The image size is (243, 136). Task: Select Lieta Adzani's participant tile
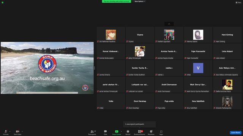click(227, 51)
